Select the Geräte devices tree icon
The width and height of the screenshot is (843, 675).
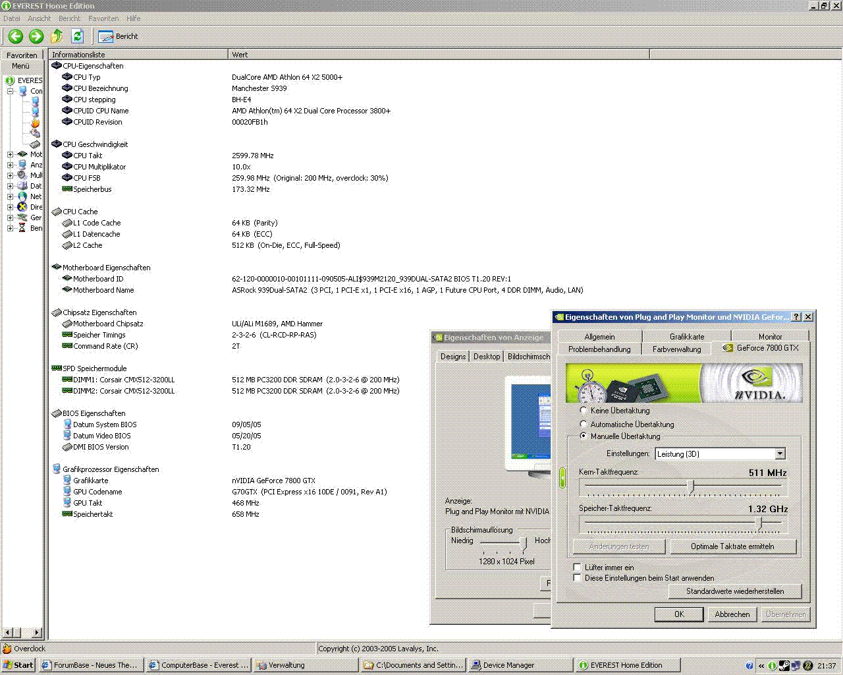[22, 218]
